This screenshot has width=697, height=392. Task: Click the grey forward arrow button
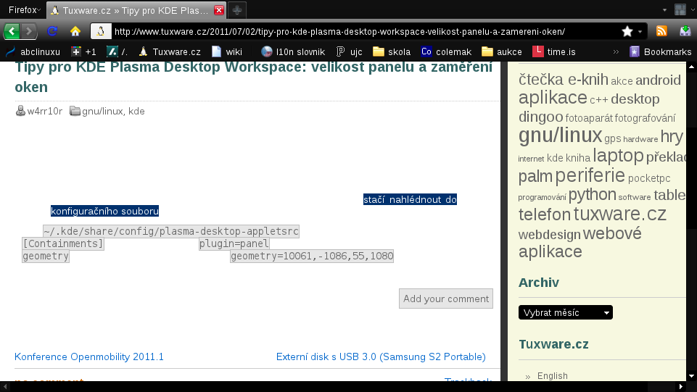pos(29,31)
